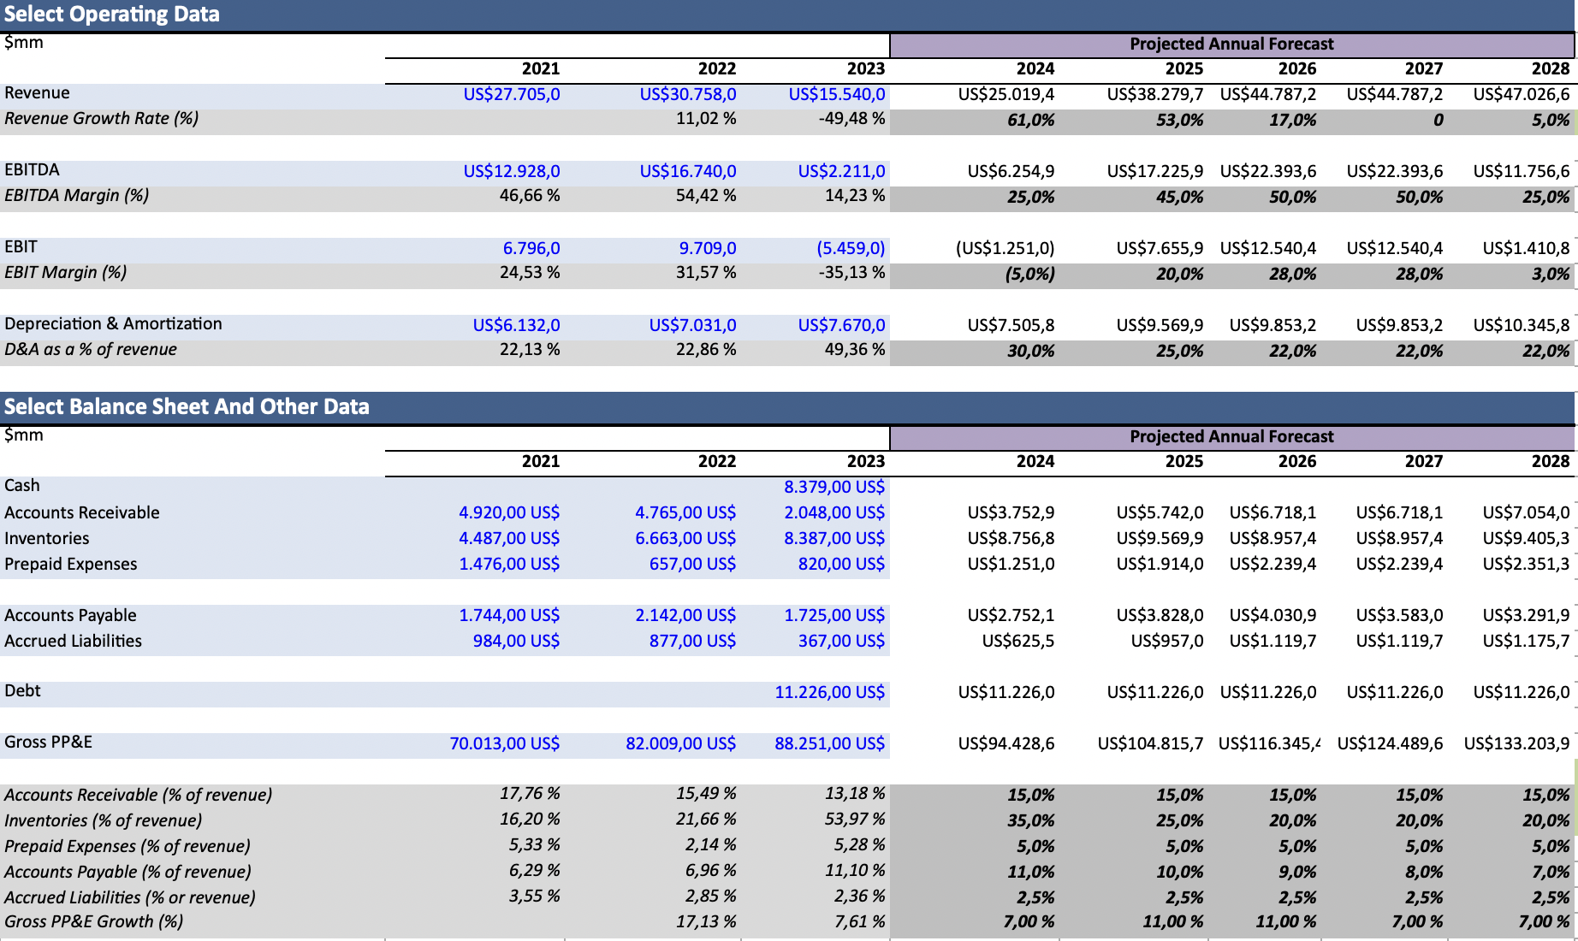Select the 2022 Inventories value
This screenshot has height=941, width=1578.
coord(685,538)
